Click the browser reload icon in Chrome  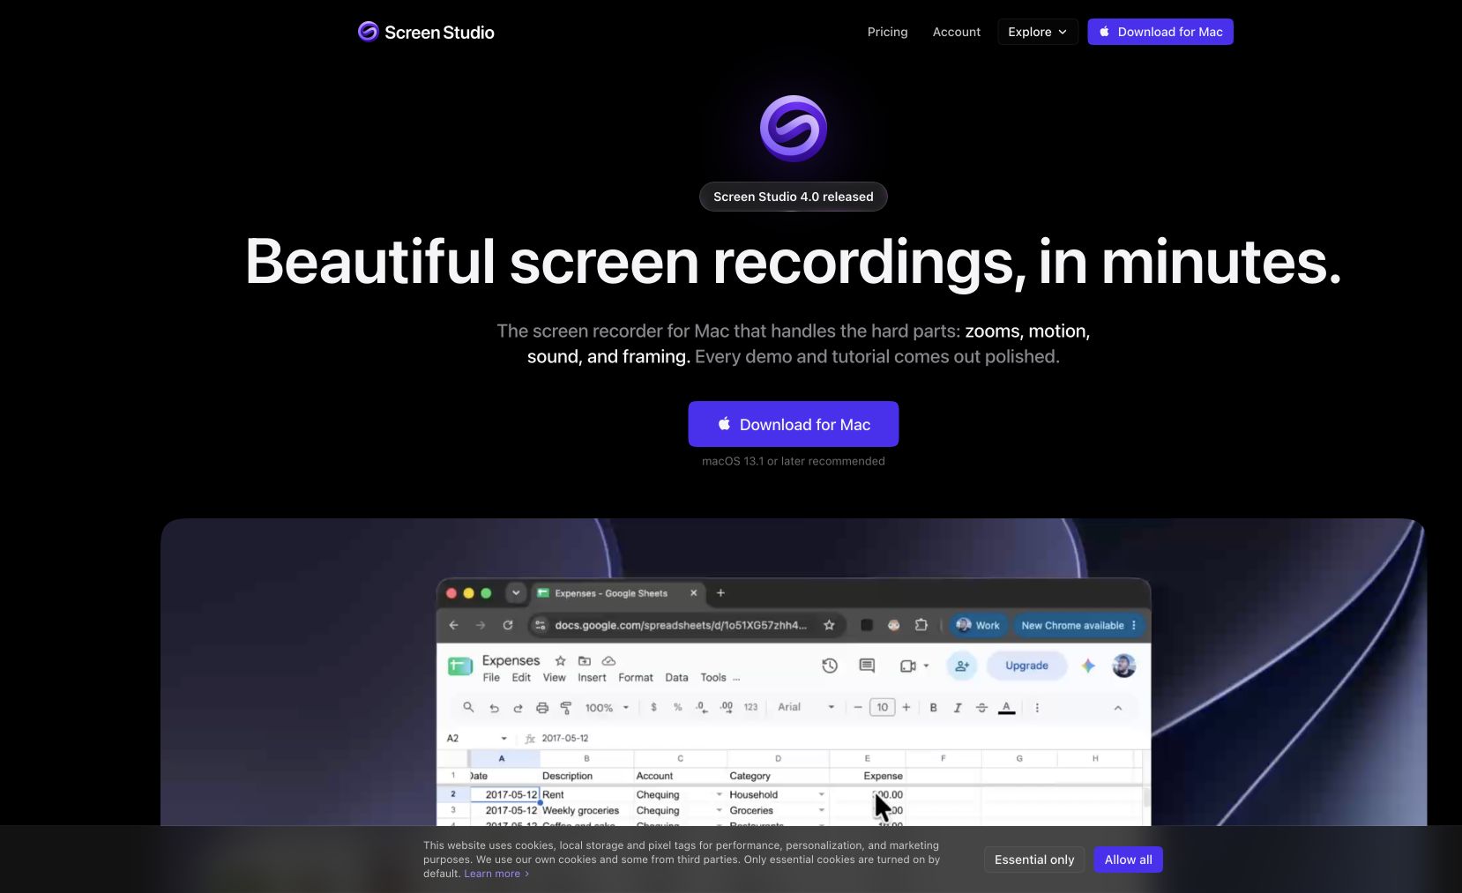coord(508,625)
